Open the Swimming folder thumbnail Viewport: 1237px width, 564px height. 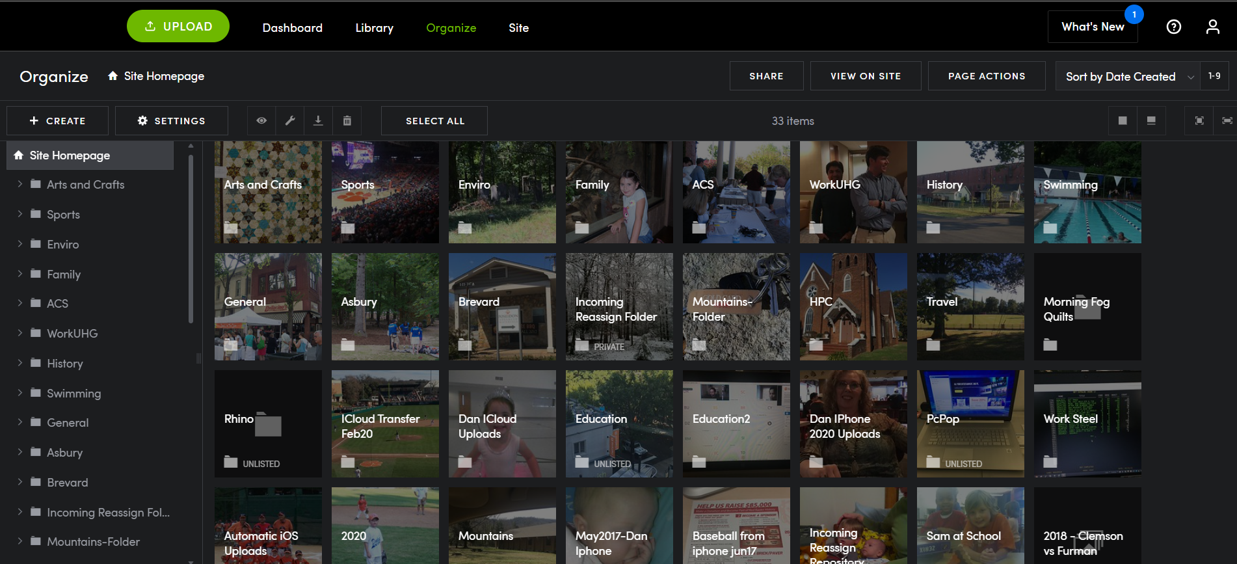[1087, 193]
